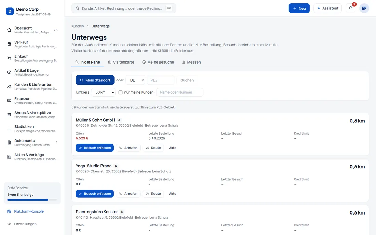Click 'Besuch erfassen' for Yoga-Studio Prana
376x235 pixels.
(95, 194)
